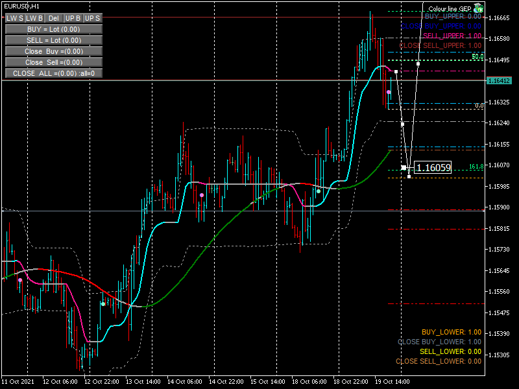Click the 19 Oct 14:00 time axis label
Viewport: 519px width, 389px height.
392,381
